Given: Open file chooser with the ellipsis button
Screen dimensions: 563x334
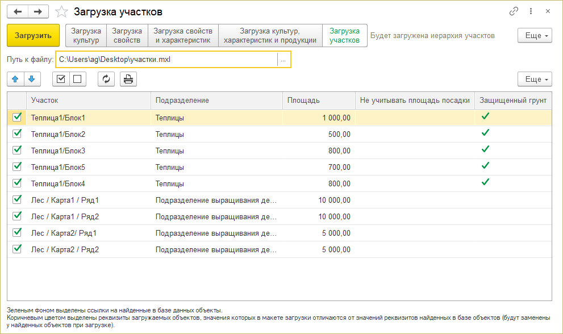Looking at the screenshot, I should 283,60.
